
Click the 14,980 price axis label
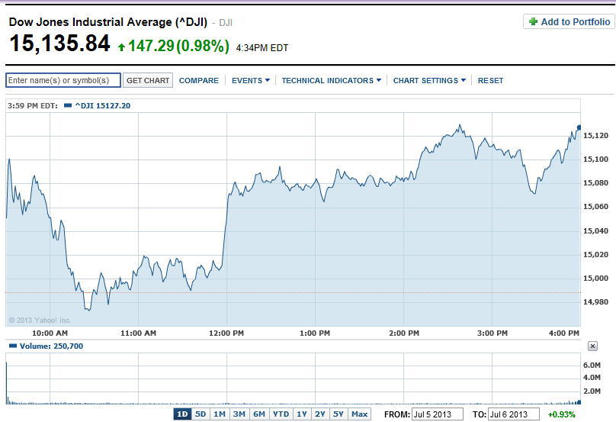click(x=595, y=301)
